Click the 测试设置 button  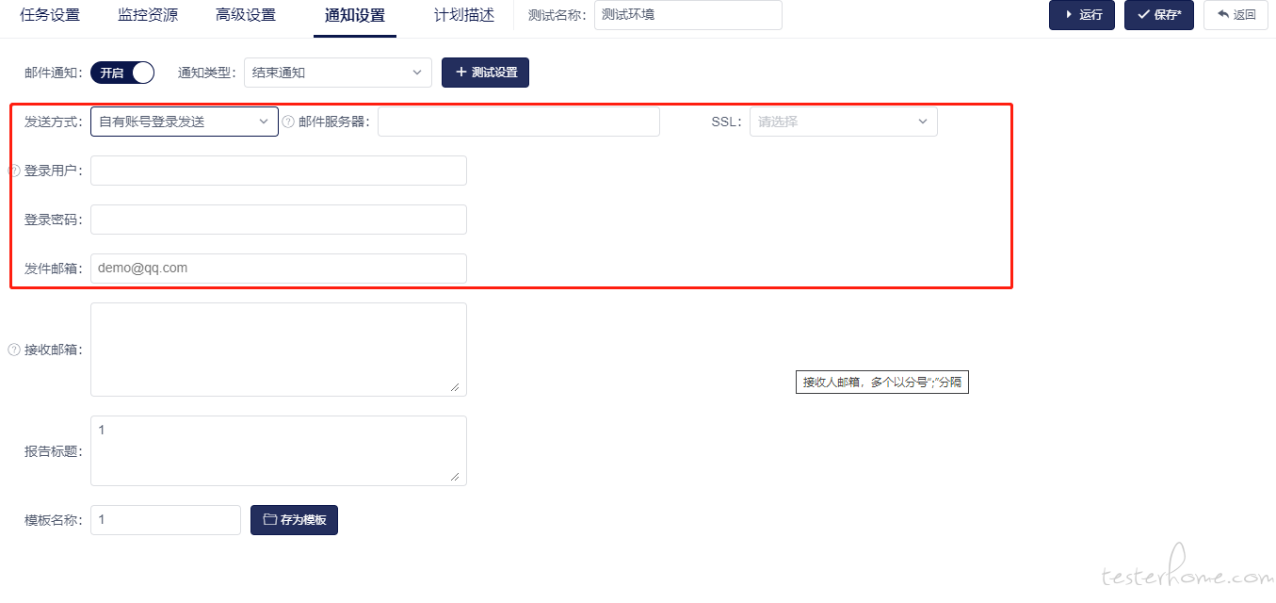pyautogui.click(x=485, y=73)
